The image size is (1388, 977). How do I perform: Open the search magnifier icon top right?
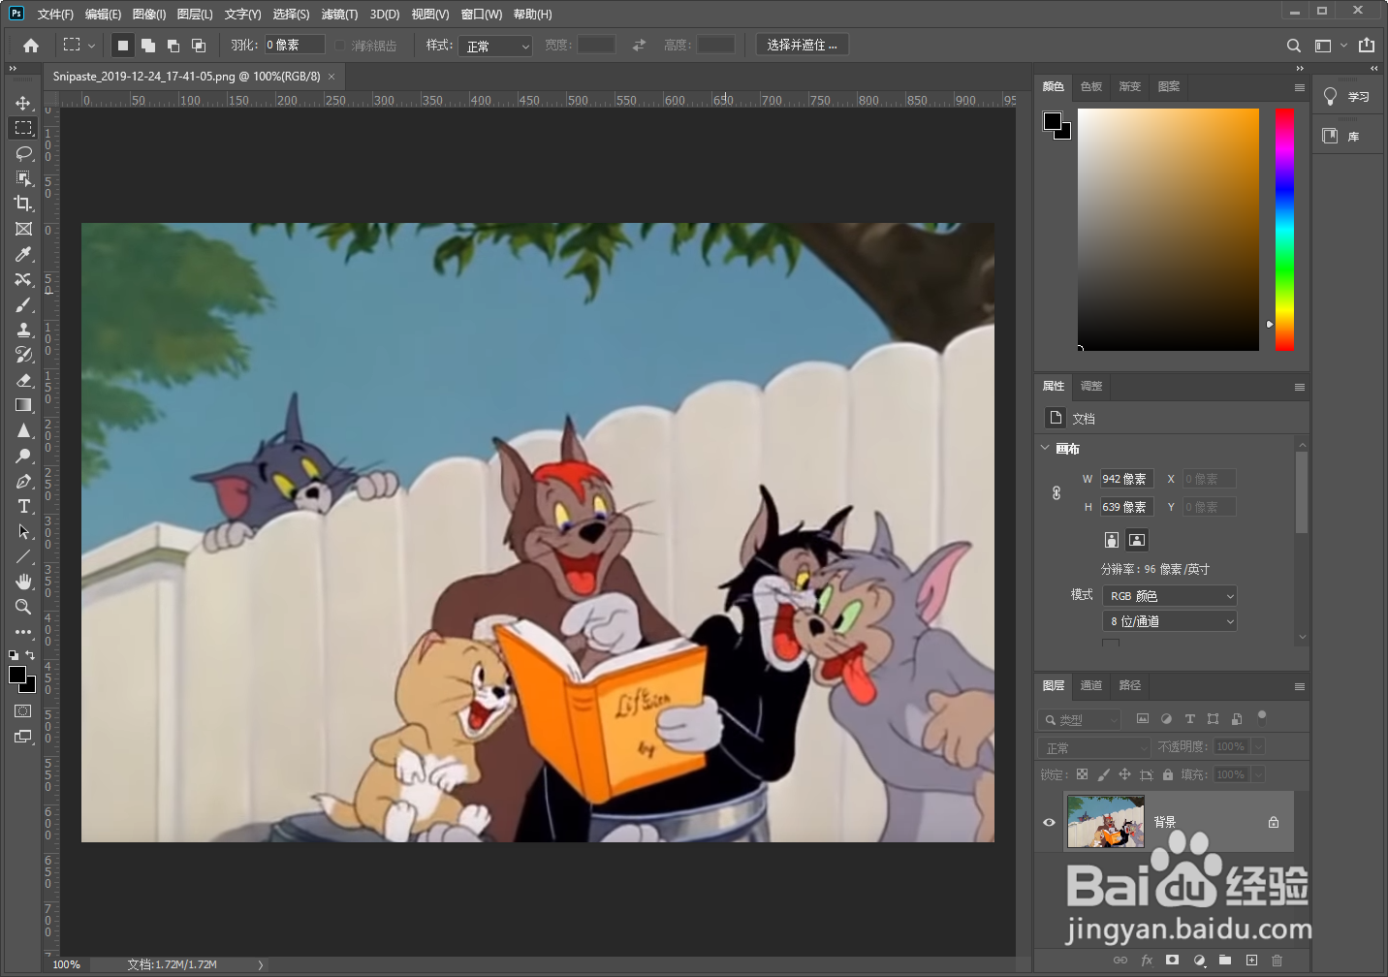pos(1294,46)
